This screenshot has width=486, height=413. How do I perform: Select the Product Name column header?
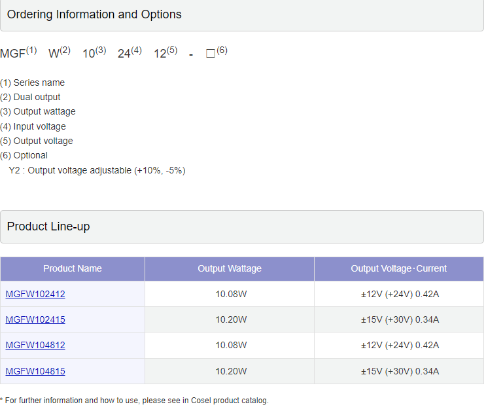pos(73,268)
